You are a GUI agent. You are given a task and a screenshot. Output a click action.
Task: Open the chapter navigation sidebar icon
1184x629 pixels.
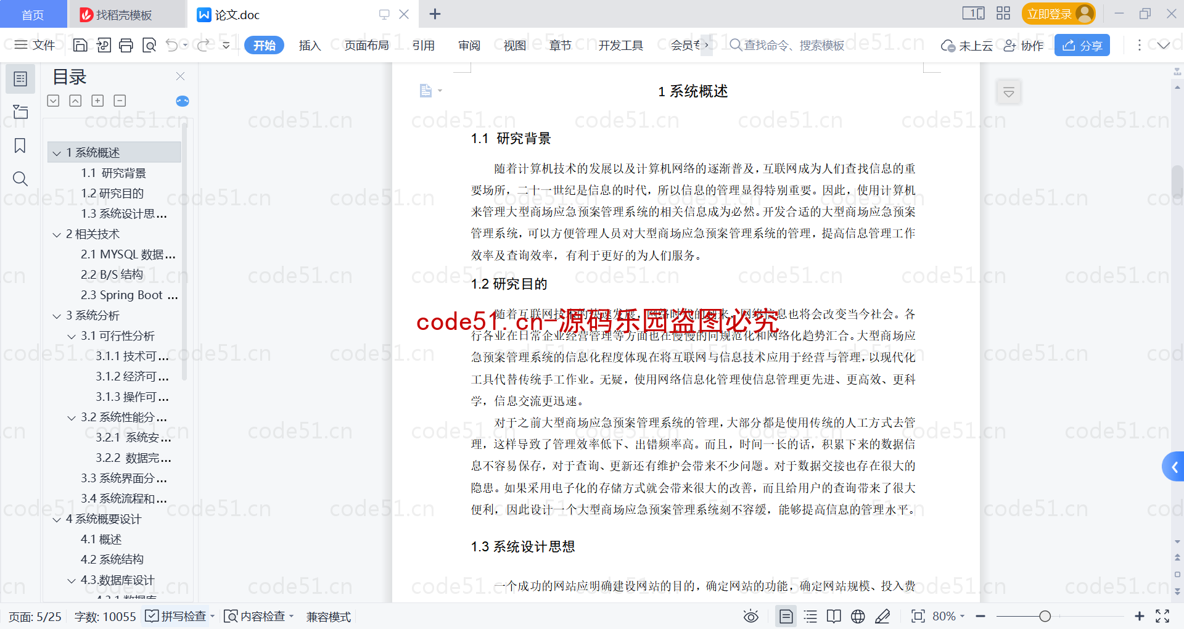coord(20,112)
